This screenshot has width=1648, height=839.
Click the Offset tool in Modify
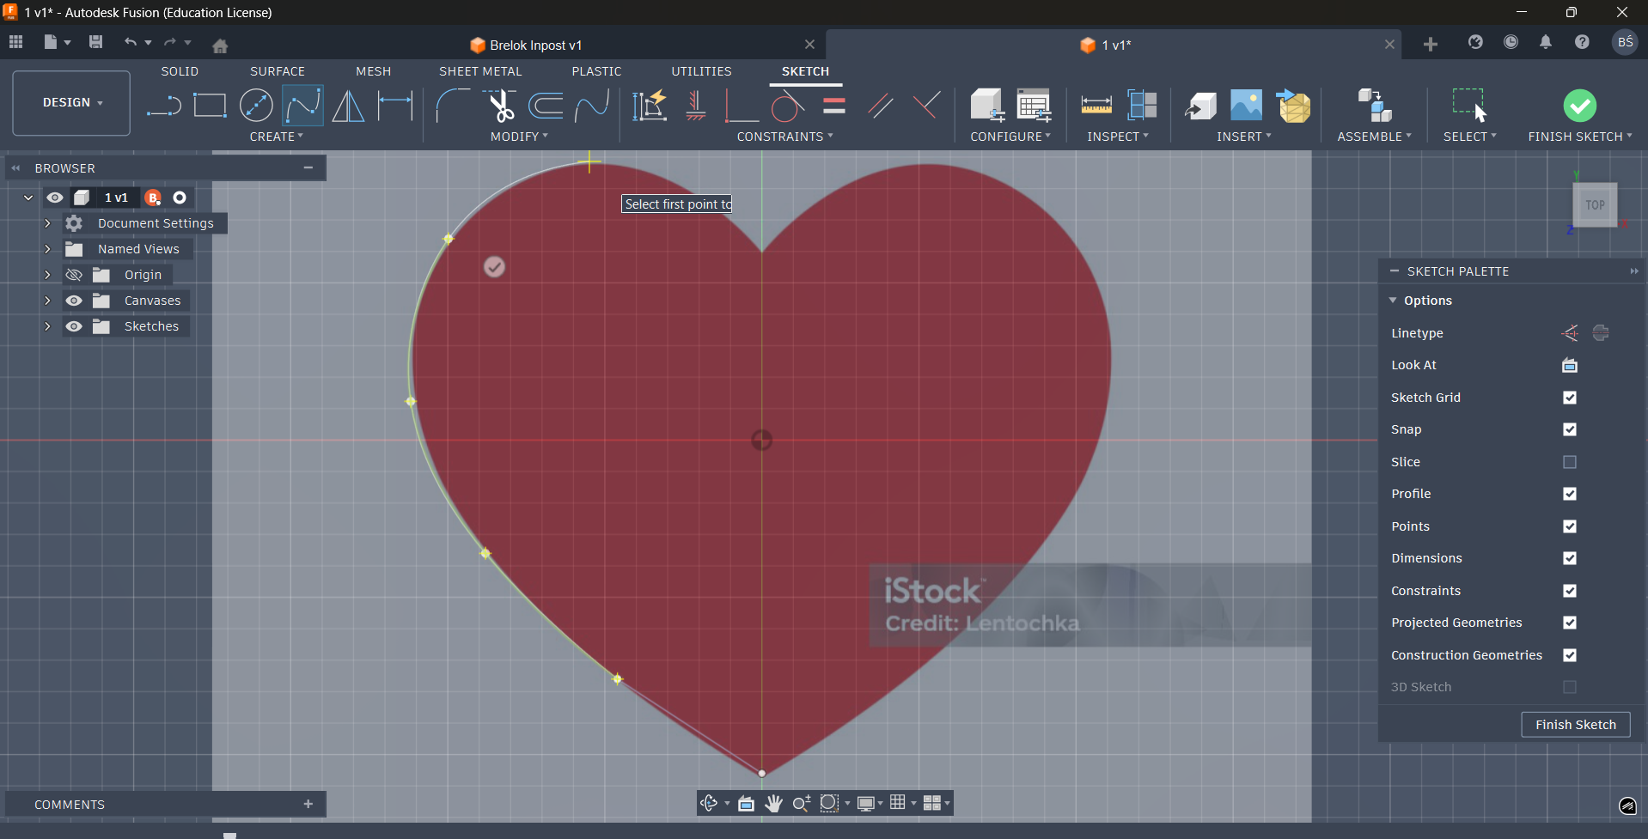point(546,106)
